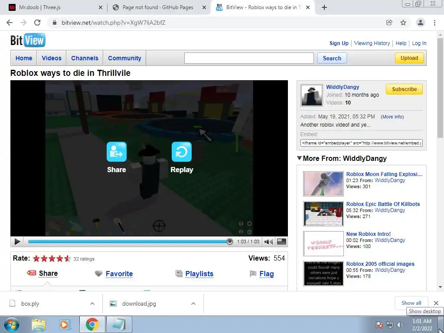The height and width of the screenshot is (333, 444).
Task: Open File Explorer from taskbar
Action: pos(39,325)
